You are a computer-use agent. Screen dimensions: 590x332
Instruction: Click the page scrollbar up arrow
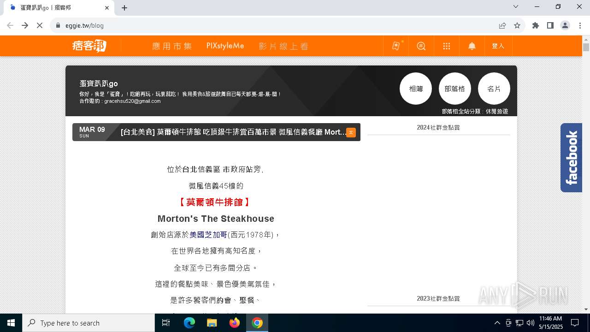586,39
